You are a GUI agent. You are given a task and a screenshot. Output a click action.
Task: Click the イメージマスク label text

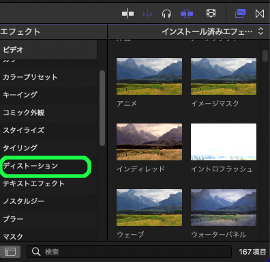215,104
